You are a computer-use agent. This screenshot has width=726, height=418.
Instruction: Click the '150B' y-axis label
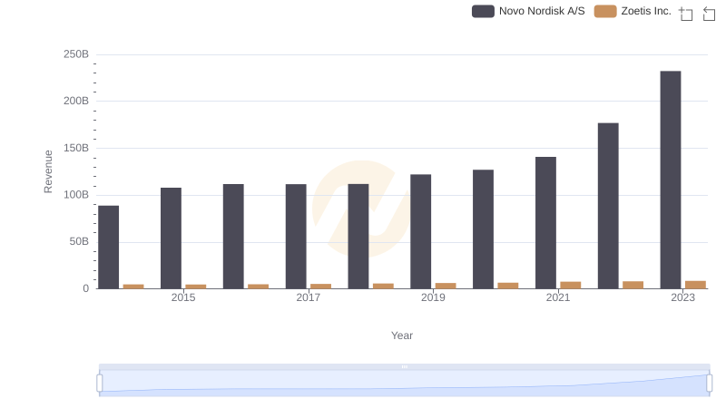(76, 149)
